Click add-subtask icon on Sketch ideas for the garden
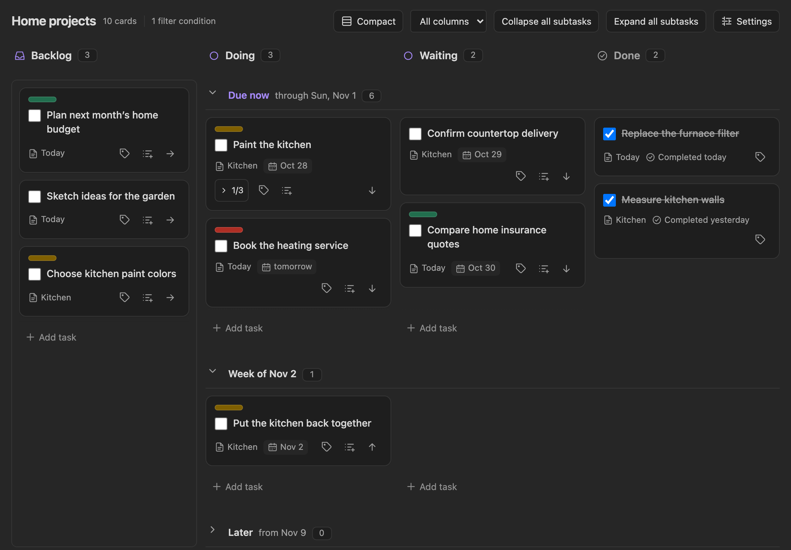This screenshot has height=550, width=791. tap(148, 220)
